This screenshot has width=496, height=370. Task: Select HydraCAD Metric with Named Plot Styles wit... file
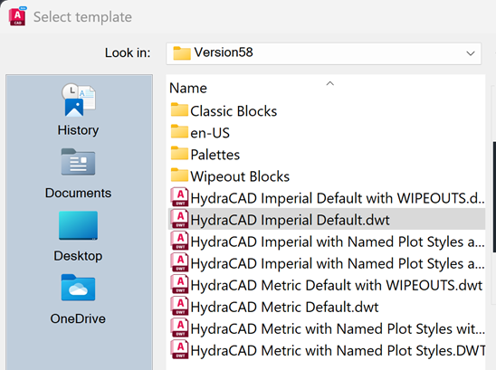click(327, 329)
